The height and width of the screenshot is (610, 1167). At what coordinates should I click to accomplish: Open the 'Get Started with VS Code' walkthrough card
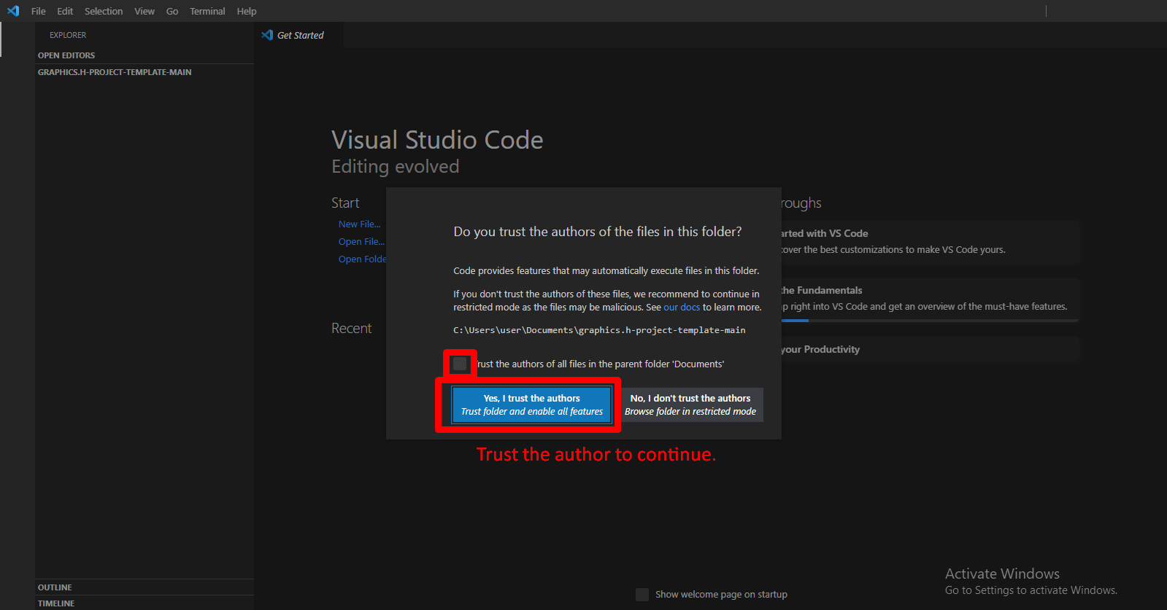[x=931, y=242]
